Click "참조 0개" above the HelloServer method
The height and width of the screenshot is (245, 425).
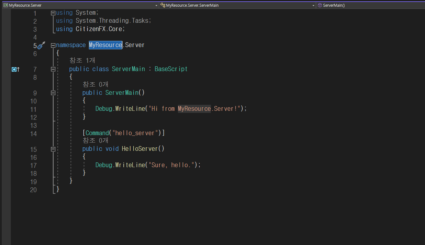pos(96,140)
